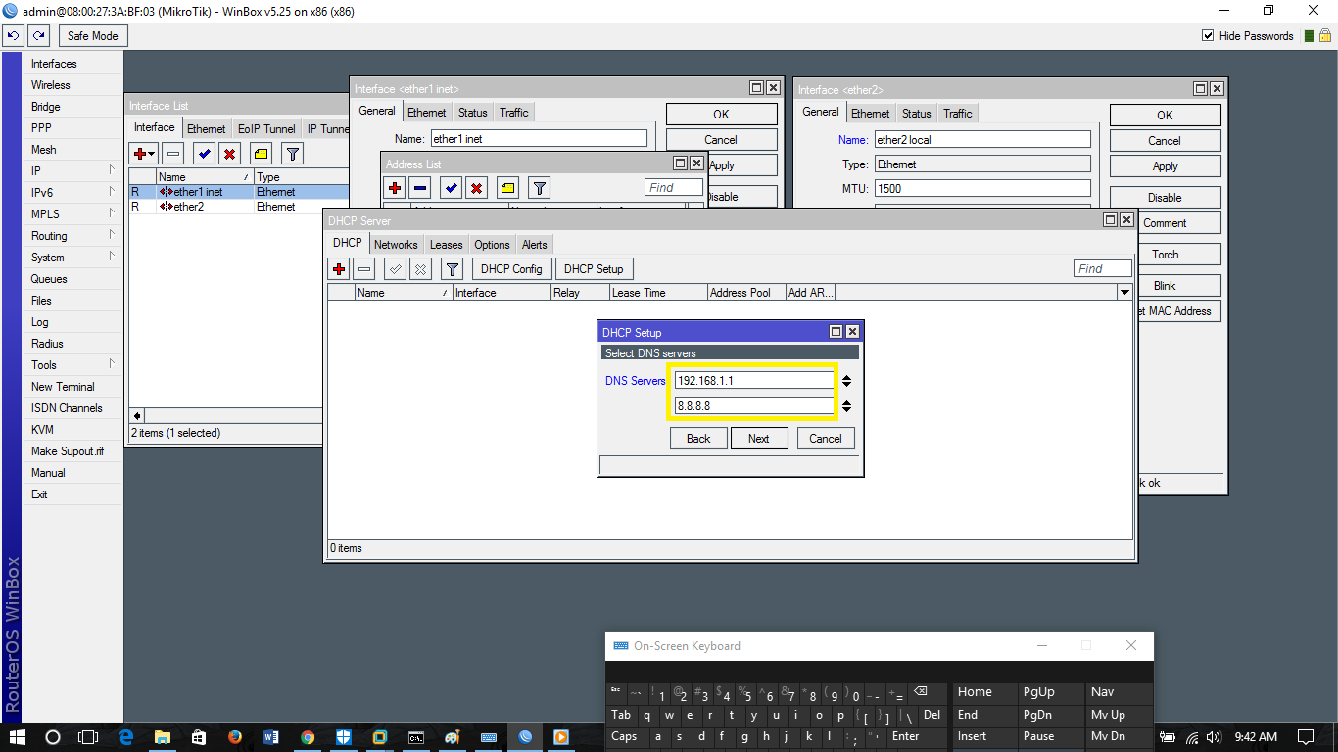This screenshot has width=1338, height=752.
Task: Click the funnel Filter icon in Interface List
Action: [x=292, y=154]
